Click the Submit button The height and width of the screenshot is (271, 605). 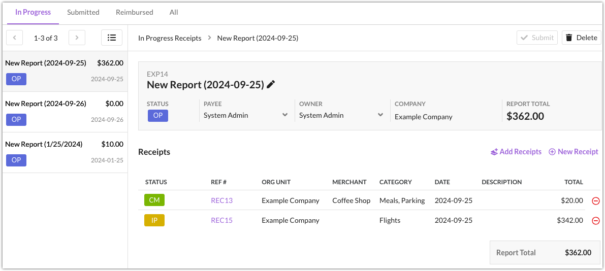point(537,38)
